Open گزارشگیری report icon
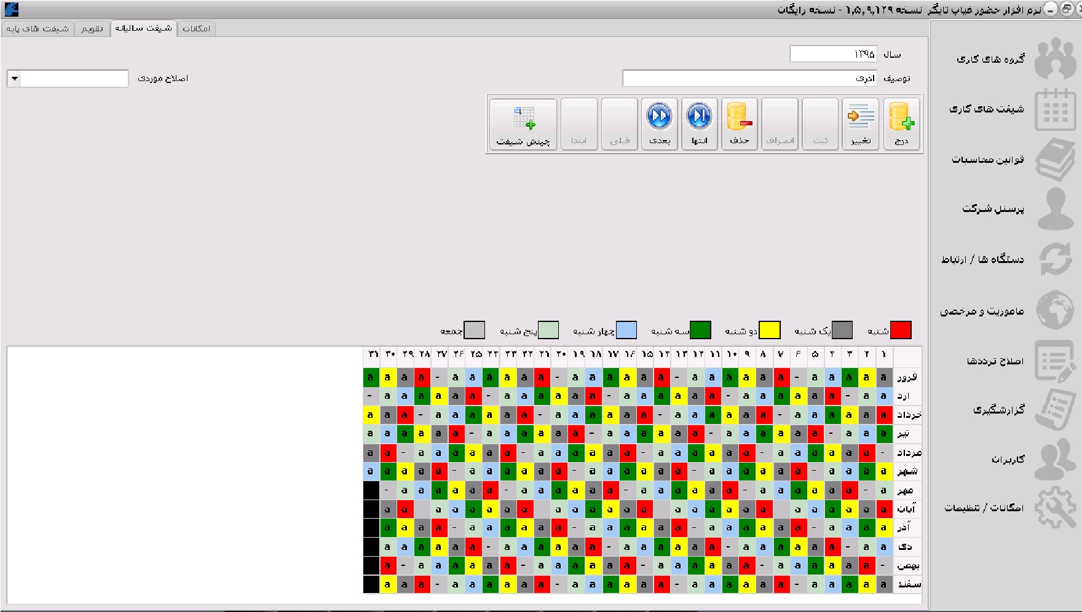 pos(1055,409)
